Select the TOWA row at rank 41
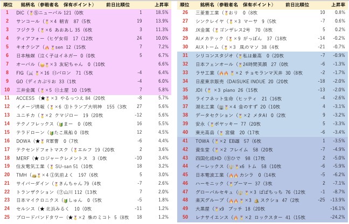349x224 pixels. (262, 141)
